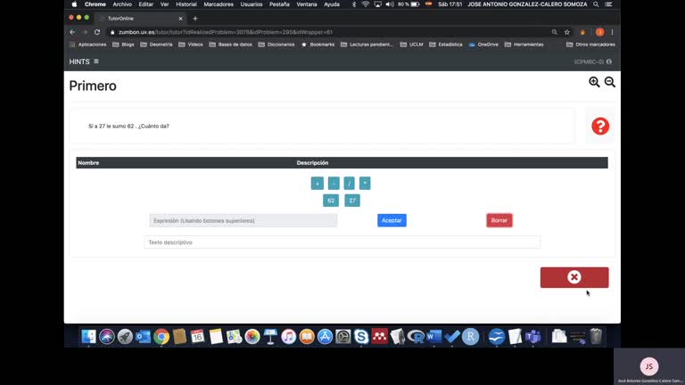Insert the plus operator
This screenshot has height=385, width=685.
click(317, 184)
